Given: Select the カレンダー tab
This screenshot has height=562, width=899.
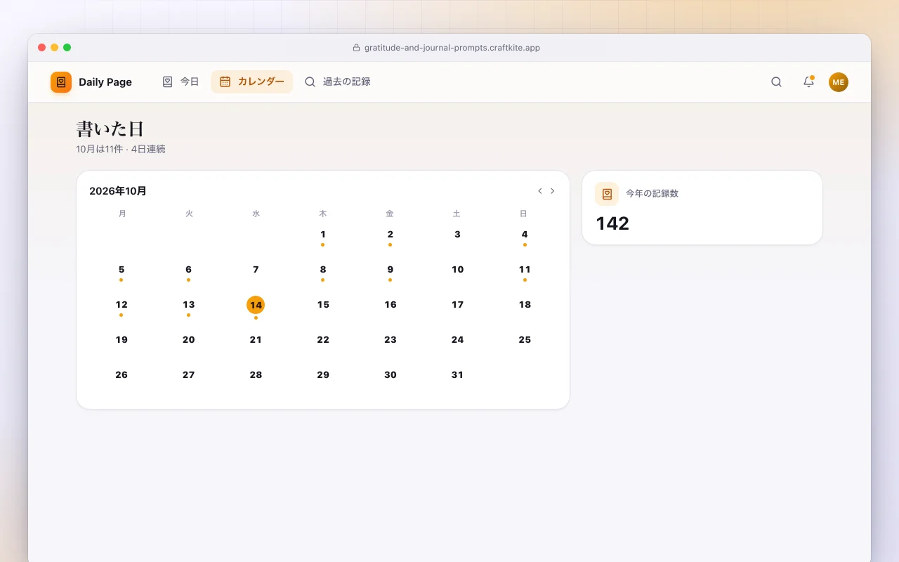Looking at the screenshot, I should coord(251,82).
